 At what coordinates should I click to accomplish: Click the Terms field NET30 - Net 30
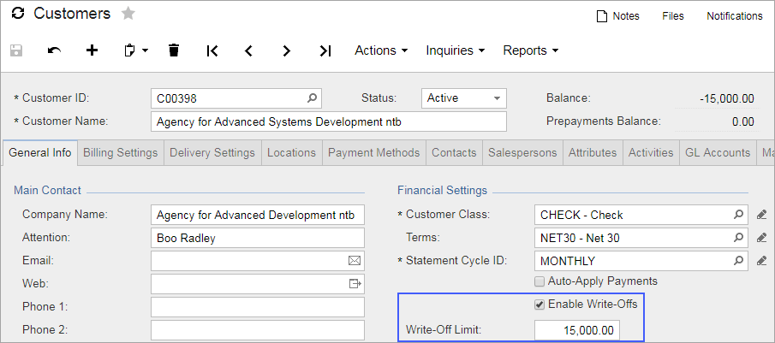click(x=641, y=239)
